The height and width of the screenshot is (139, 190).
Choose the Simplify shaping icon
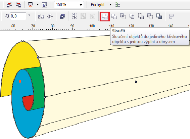pos(132,16)
